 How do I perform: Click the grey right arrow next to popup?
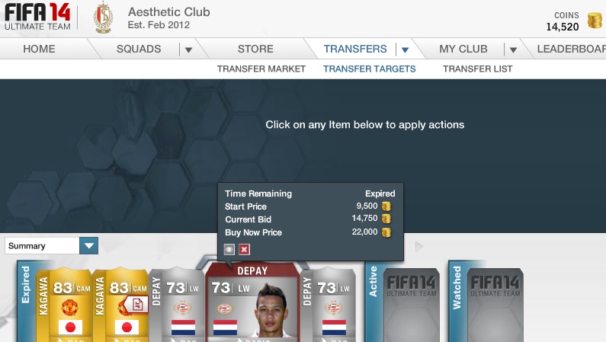[419, 247]
